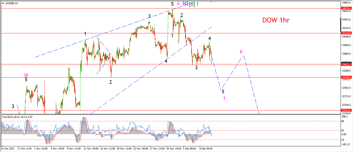353x152 pixels.
Task: Click the magenta wave ii label
Action: click(241, 52)
